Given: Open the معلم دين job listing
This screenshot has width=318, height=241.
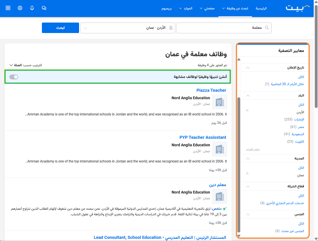Looking at the screenshot, I should pos(218,185).
